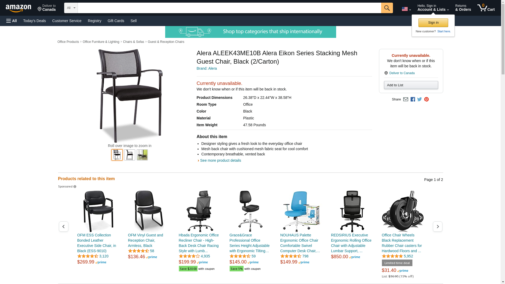Select the third product thumbnail image

(142, 155)
